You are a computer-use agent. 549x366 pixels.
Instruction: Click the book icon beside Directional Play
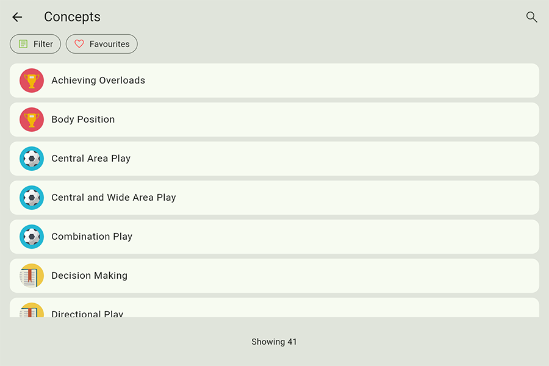(32, 311)
